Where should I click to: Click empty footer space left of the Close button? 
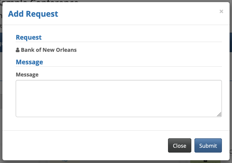[x=87, y=146]
